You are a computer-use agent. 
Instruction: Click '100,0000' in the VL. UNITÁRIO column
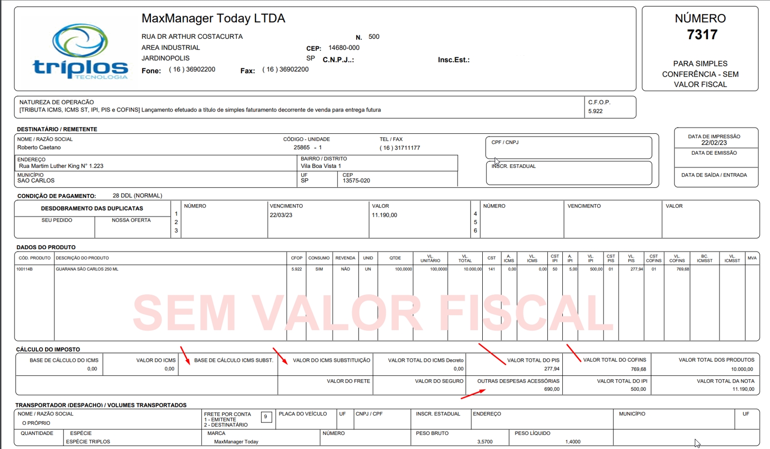pos(439,269)
